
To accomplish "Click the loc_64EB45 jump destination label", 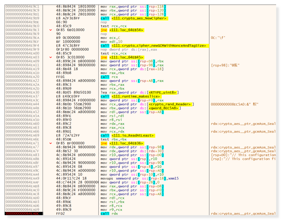I will 127,57.
